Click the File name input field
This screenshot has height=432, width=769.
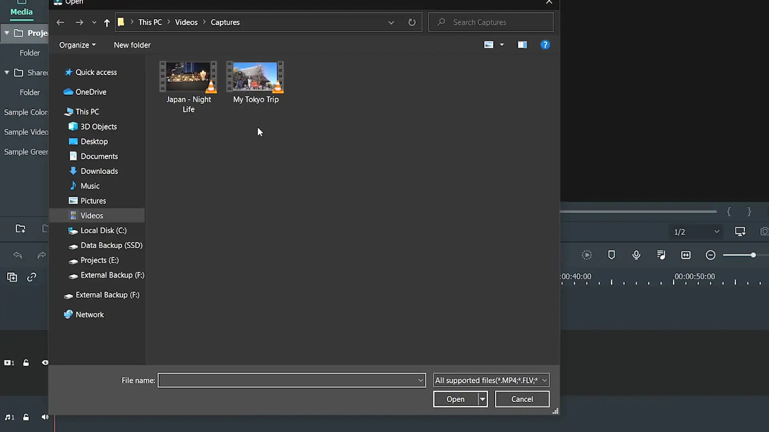pos(292,380)
